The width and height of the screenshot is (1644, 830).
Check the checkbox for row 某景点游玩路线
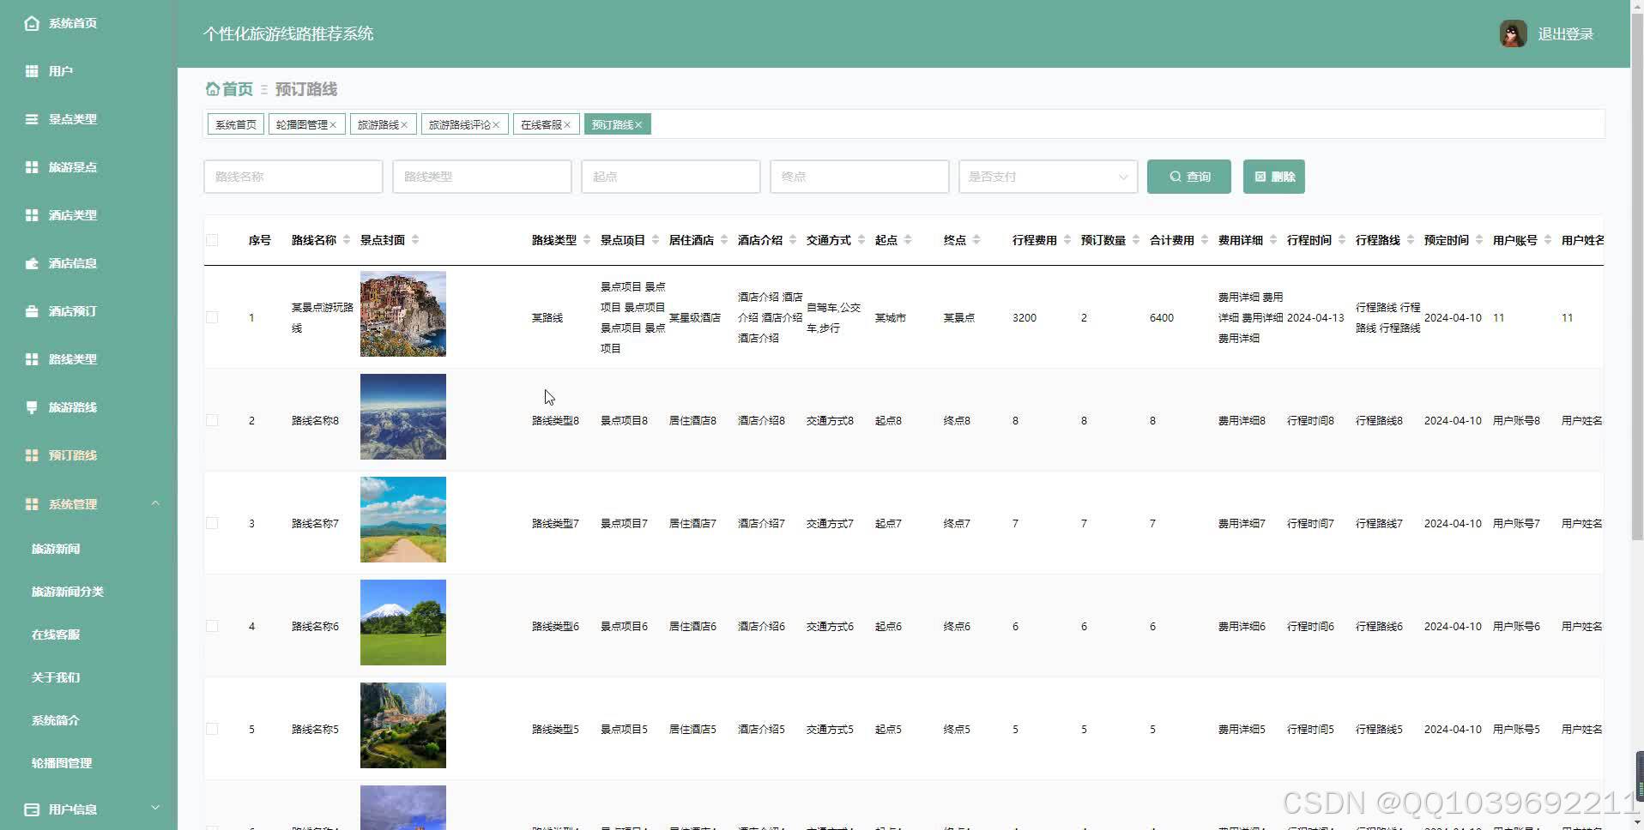click(212, 317)
